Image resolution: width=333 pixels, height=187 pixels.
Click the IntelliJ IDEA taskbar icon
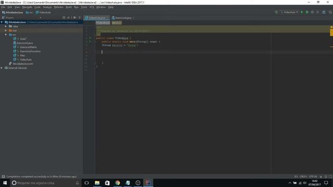tap(148, 183)
